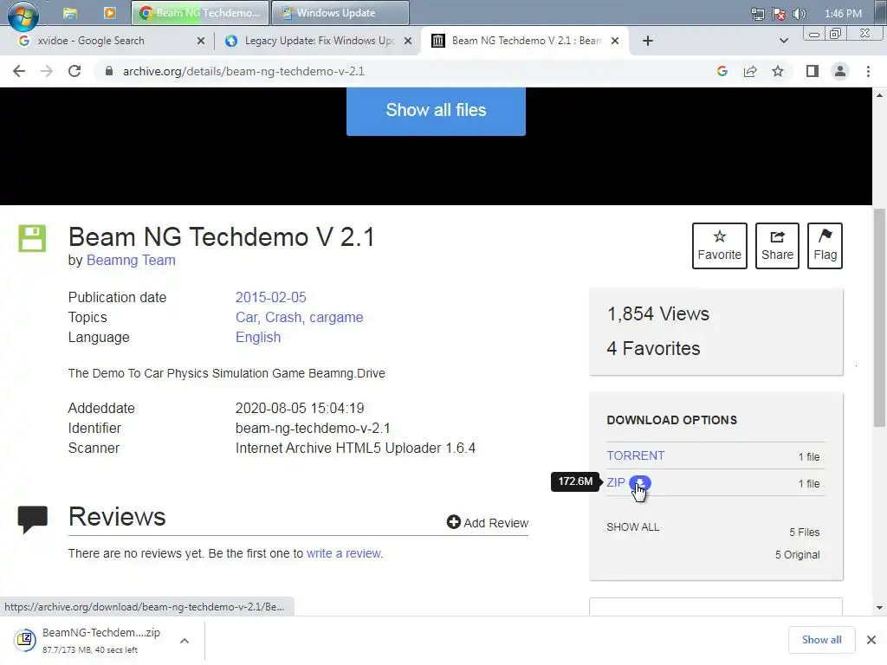Click the English language link
887x665 pixels.
coord(258,337)
